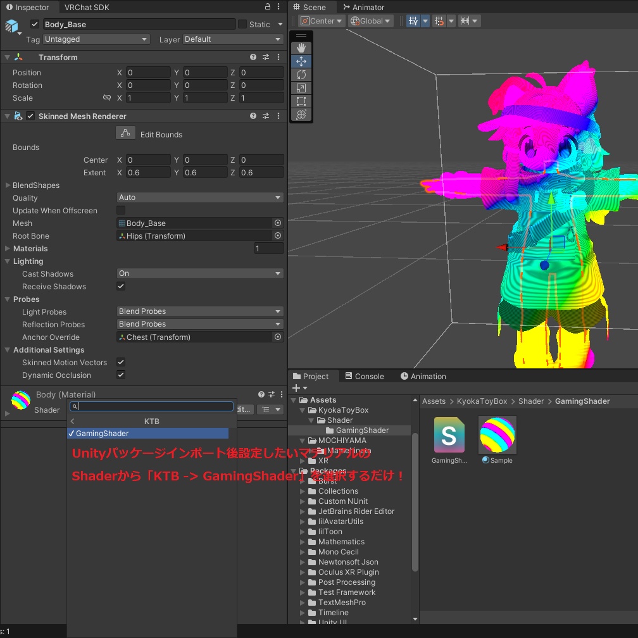Enable the Static checkbox
The height and width of the screenshot is (638, 638).
tap(242, 25)
